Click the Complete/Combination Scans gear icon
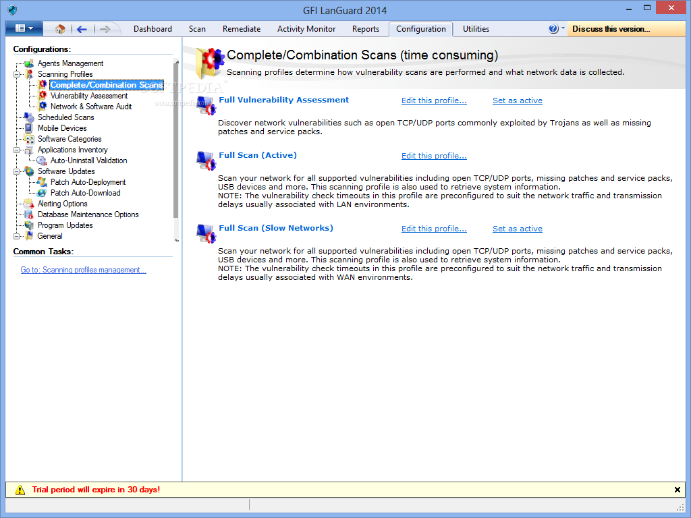The image size is (691, 518). click(x=43, y=84)
